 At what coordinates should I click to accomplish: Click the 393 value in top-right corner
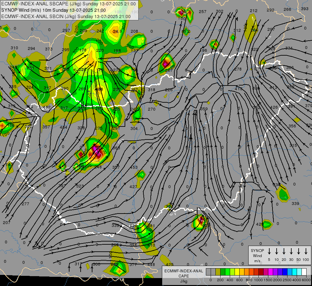(305, 9)
